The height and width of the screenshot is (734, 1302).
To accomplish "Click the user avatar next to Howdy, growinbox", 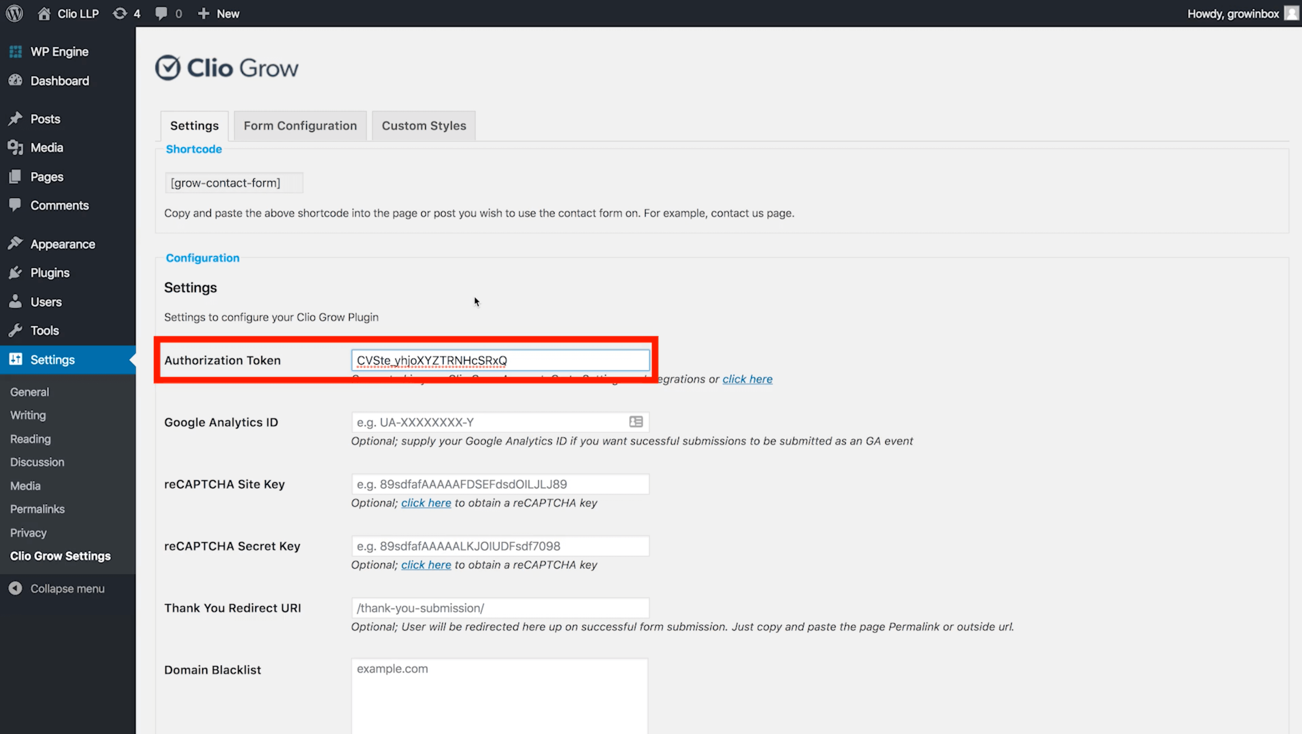I will pyautogui.click(x=1291, y=13).
